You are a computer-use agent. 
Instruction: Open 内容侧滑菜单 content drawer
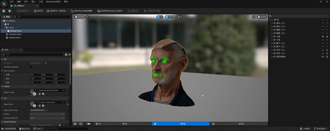(10, 129)
